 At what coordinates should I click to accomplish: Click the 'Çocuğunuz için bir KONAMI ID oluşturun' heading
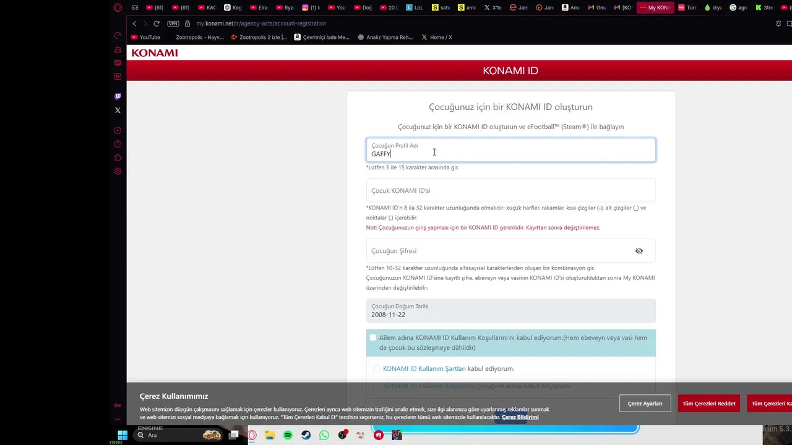[x=510, y=107]
